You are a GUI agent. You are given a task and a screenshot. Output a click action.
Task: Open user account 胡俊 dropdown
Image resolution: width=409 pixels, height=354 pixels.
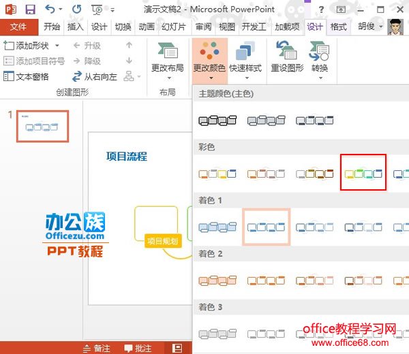(370, 27)
